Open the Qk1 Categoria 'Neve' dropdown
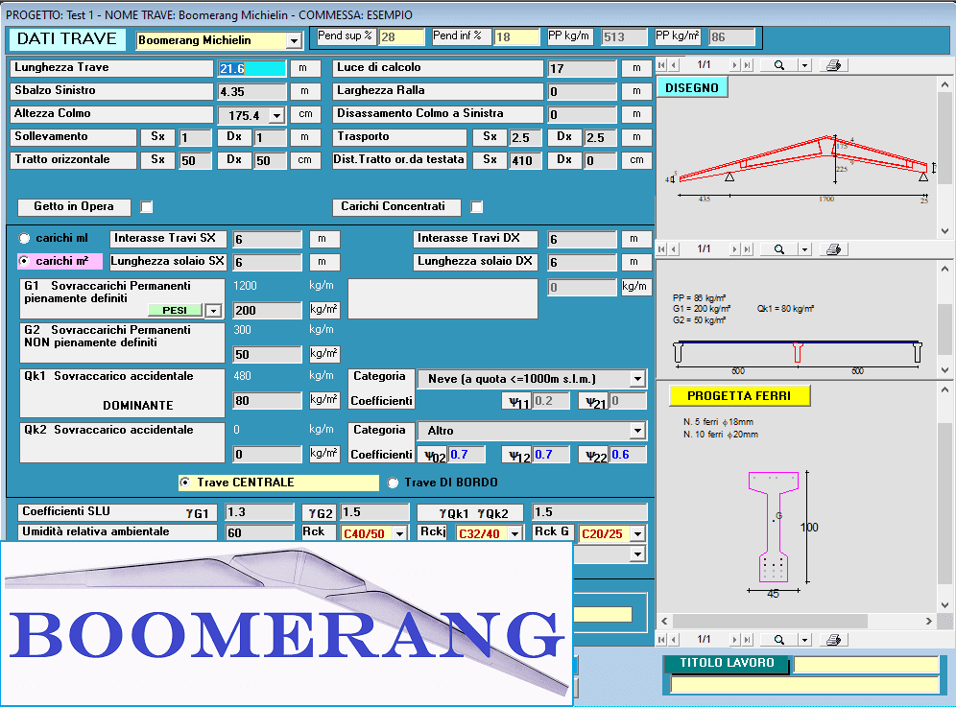The height and width of the screenshot is (707, 956). tap(637, 379)
